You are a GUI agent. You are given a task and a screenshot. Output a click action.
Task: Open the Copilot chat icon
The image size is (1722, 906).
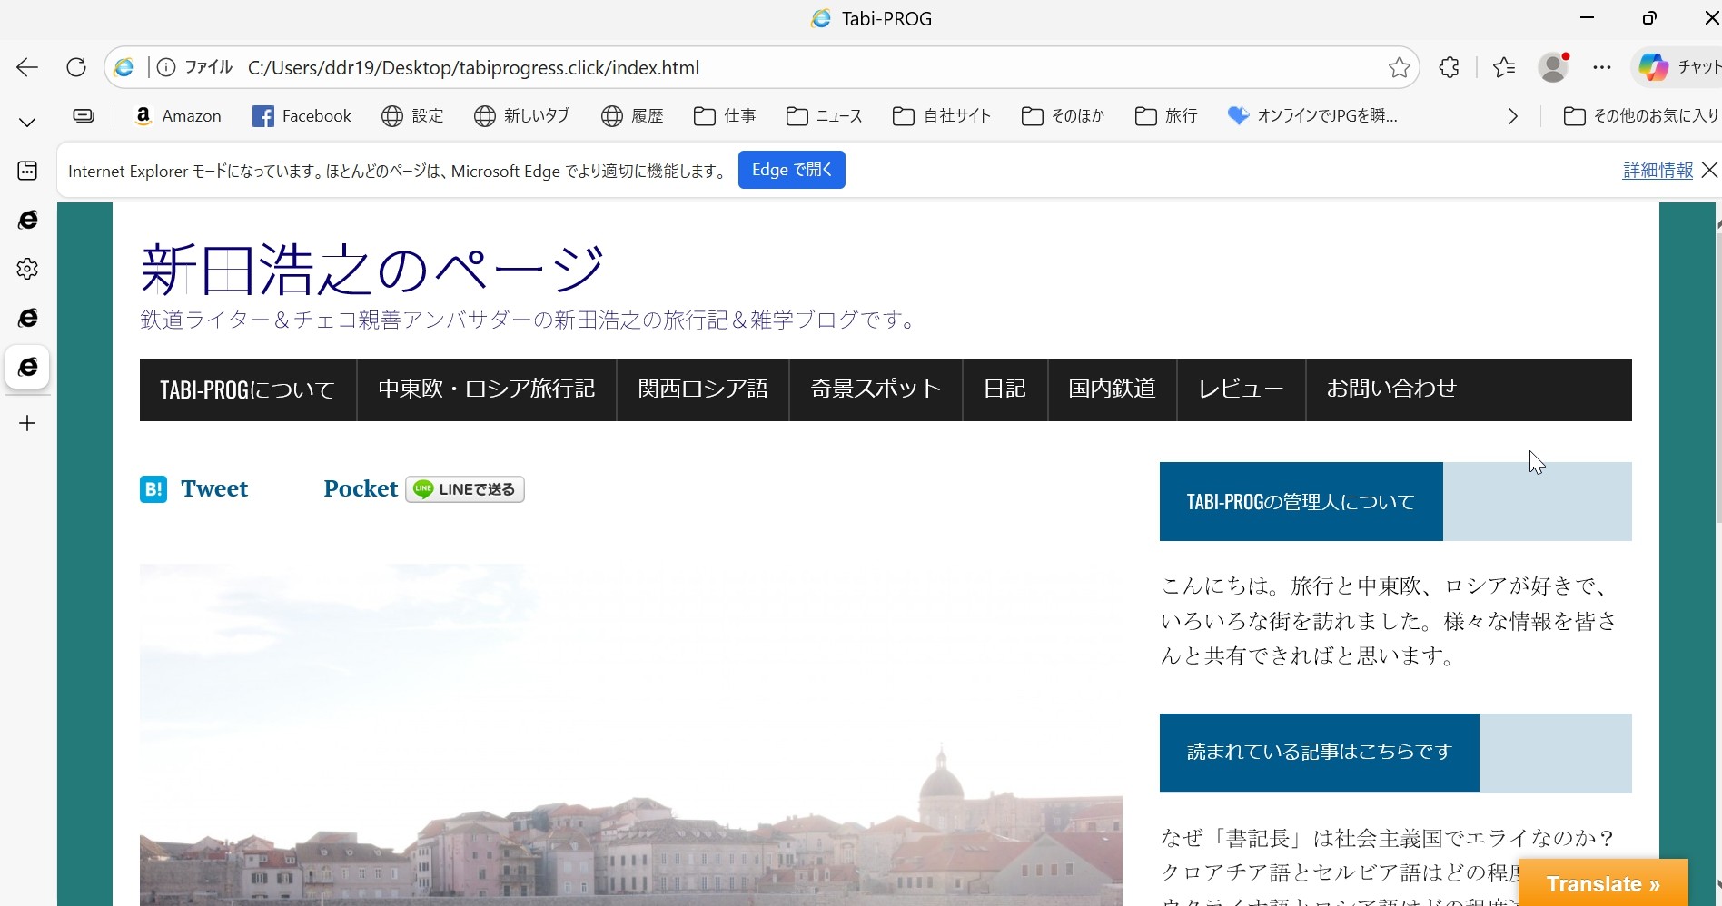[x=1653, y=67]
